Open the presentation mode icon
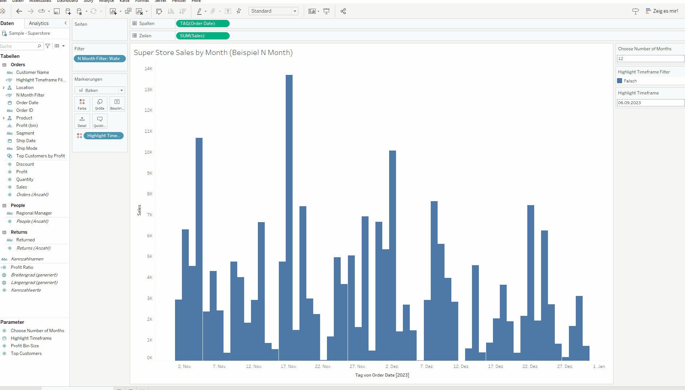Screen dimensions: 685x390 327,11
